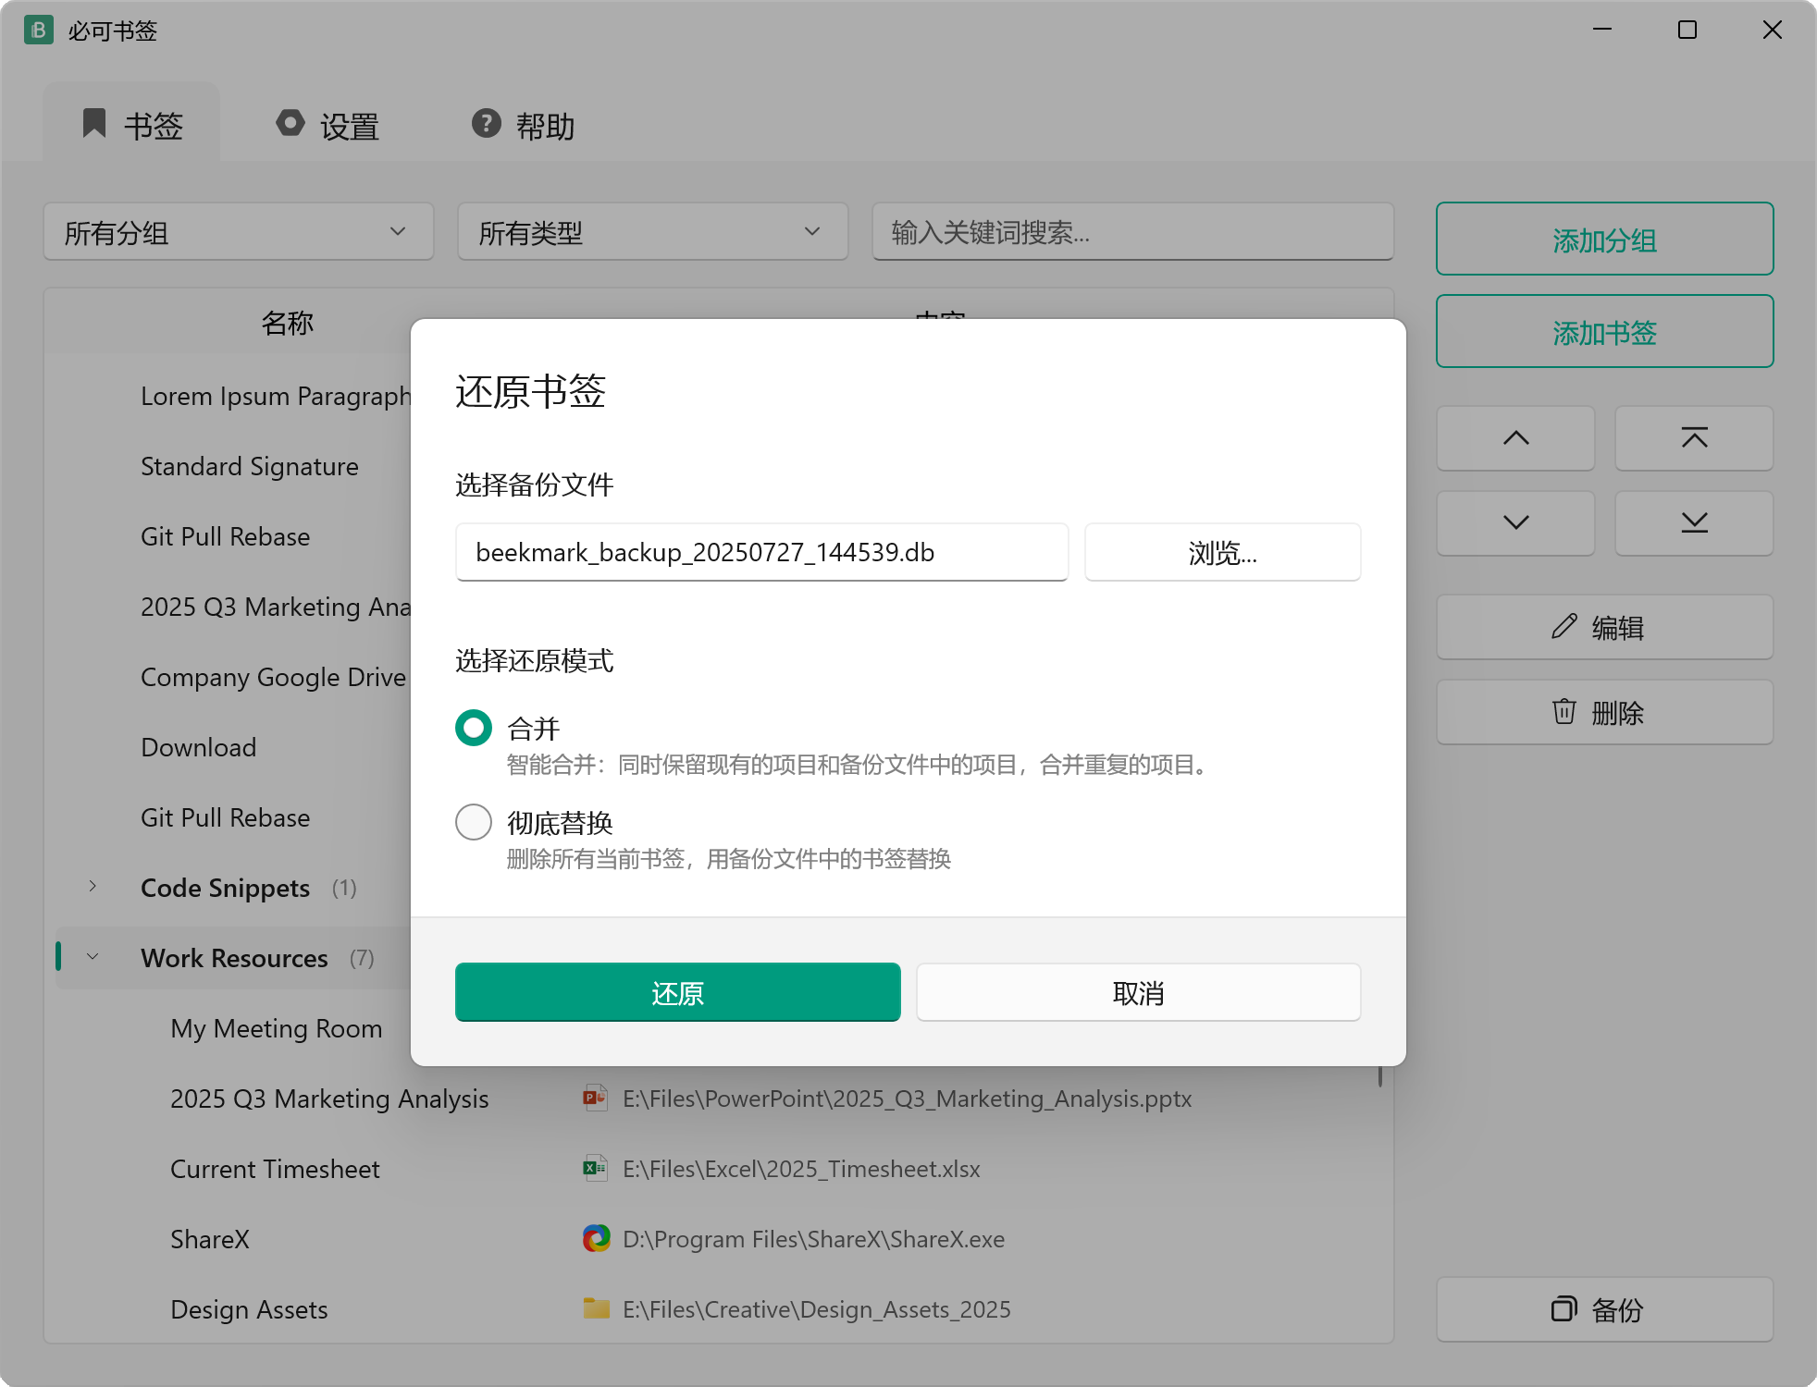
Task: Move selected item to the top
Action: 1695,438
